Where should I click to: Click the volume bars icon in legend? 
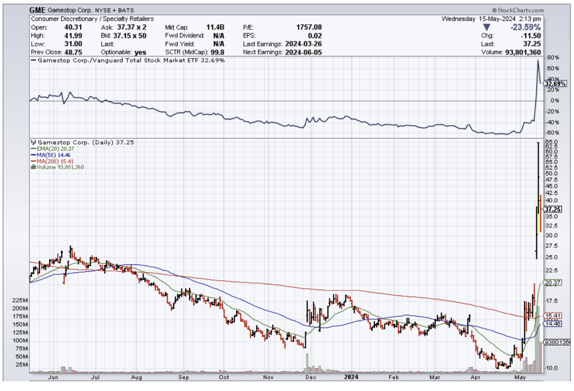33,167
